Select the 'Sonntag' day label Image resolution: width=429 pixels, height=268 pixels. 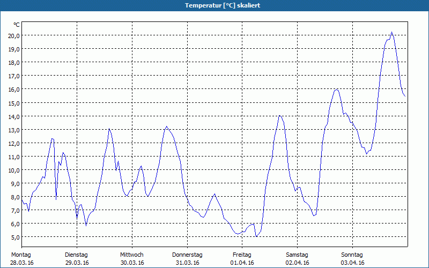(352, 255)
